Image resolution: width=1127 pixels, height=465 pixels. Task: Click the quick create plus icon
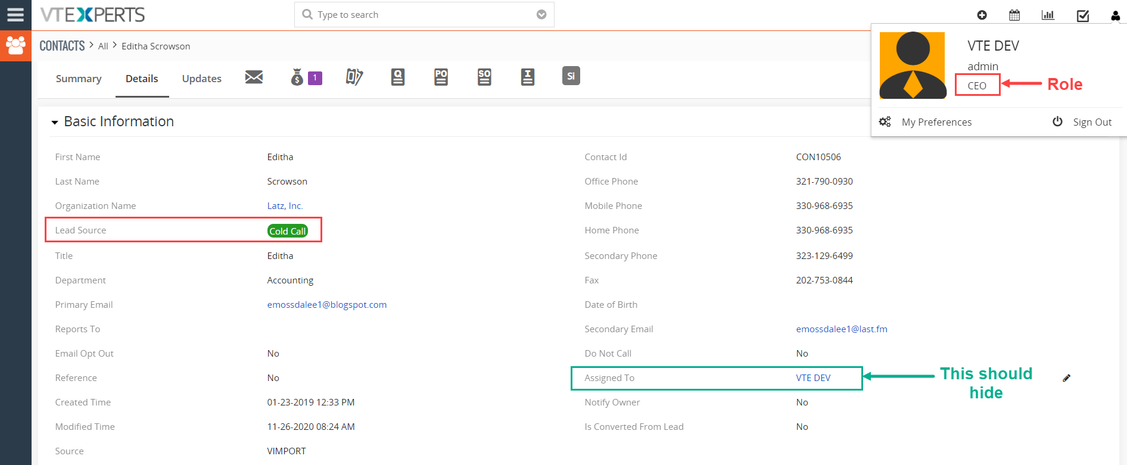982,15
